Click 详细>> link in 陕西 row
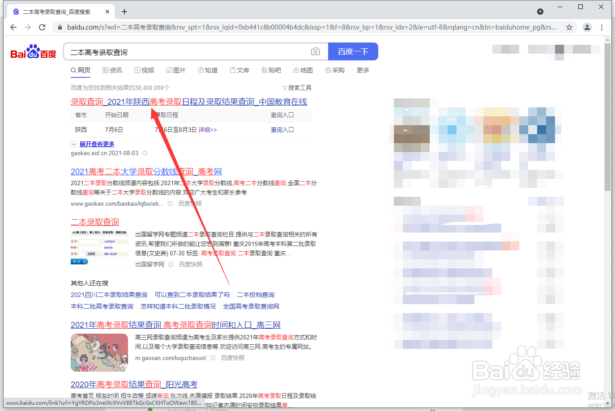This screenshot has height=411, width=615. point(208,130)
